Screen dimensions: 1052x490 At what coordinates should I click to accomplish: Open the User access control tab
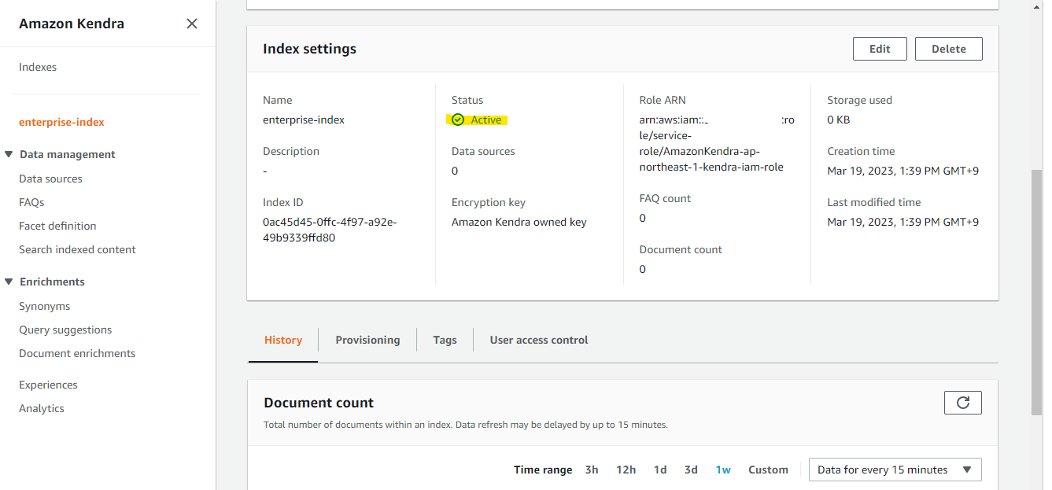click(538, 340)
